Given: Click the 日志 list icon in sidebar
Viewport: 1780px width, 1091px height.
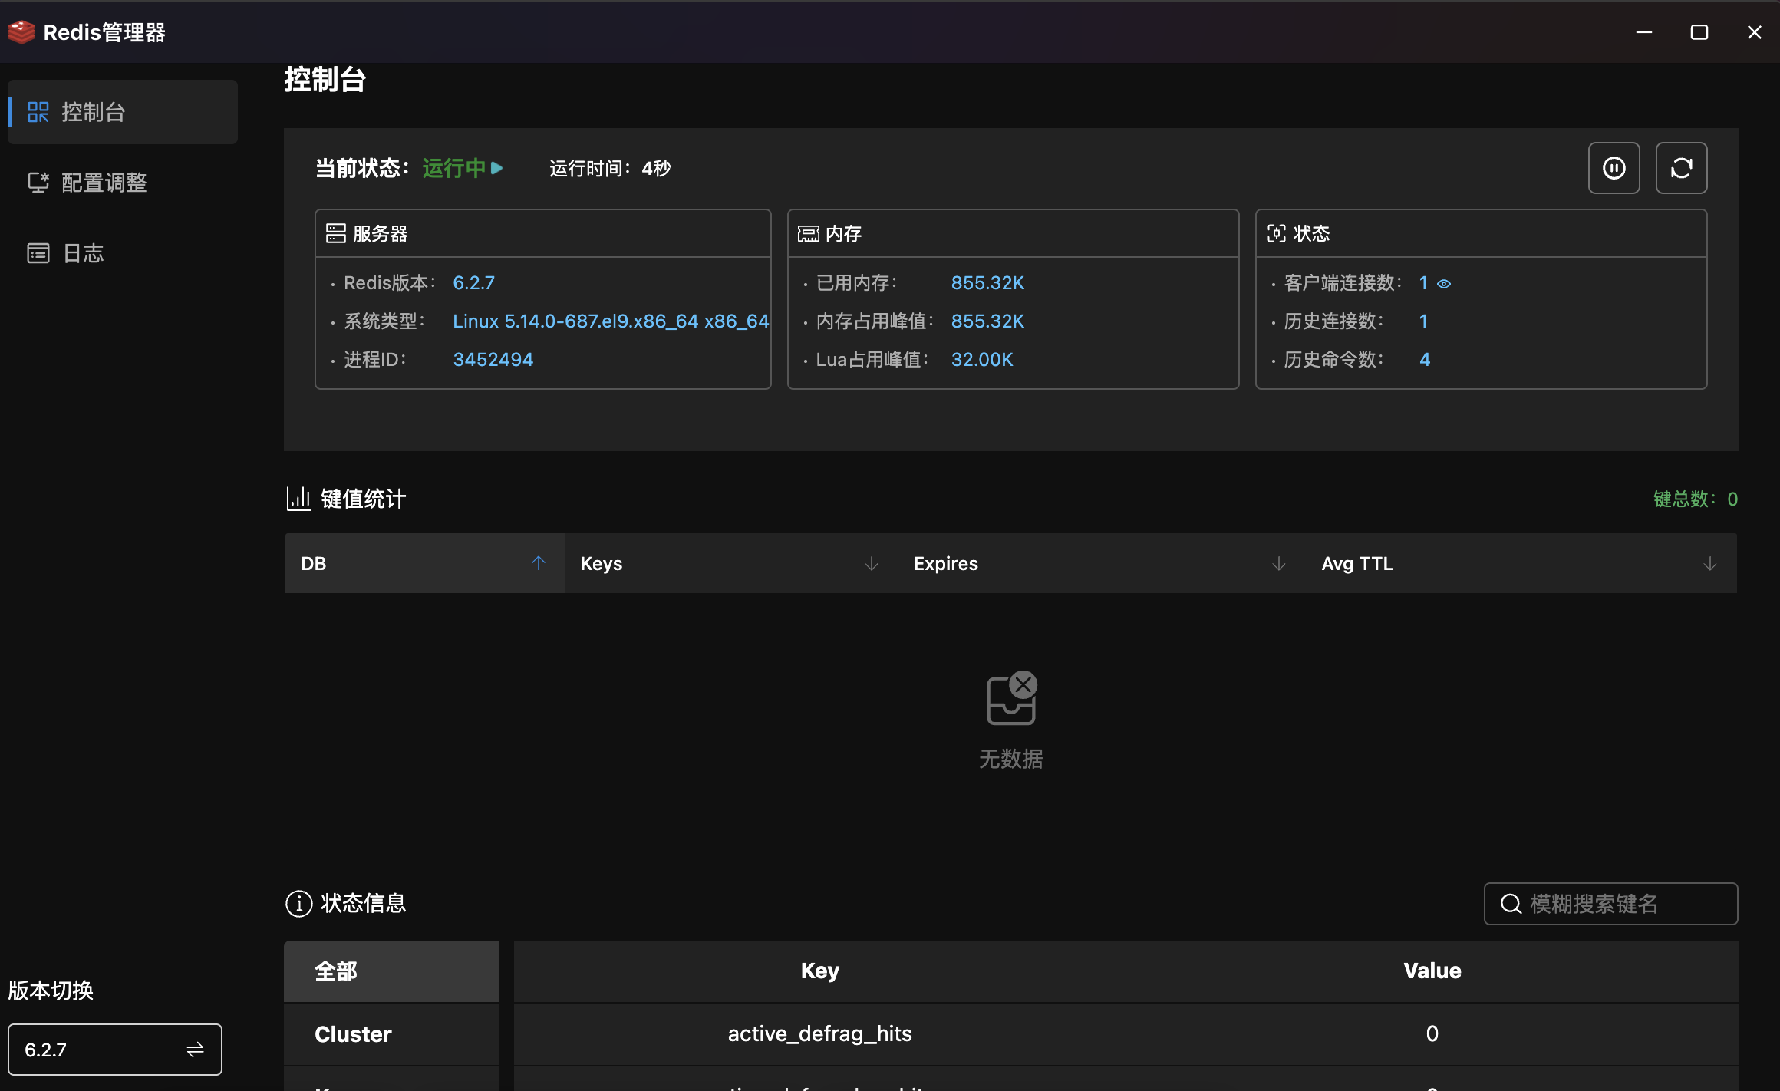Looking at the screenshot, I should 38,253.
